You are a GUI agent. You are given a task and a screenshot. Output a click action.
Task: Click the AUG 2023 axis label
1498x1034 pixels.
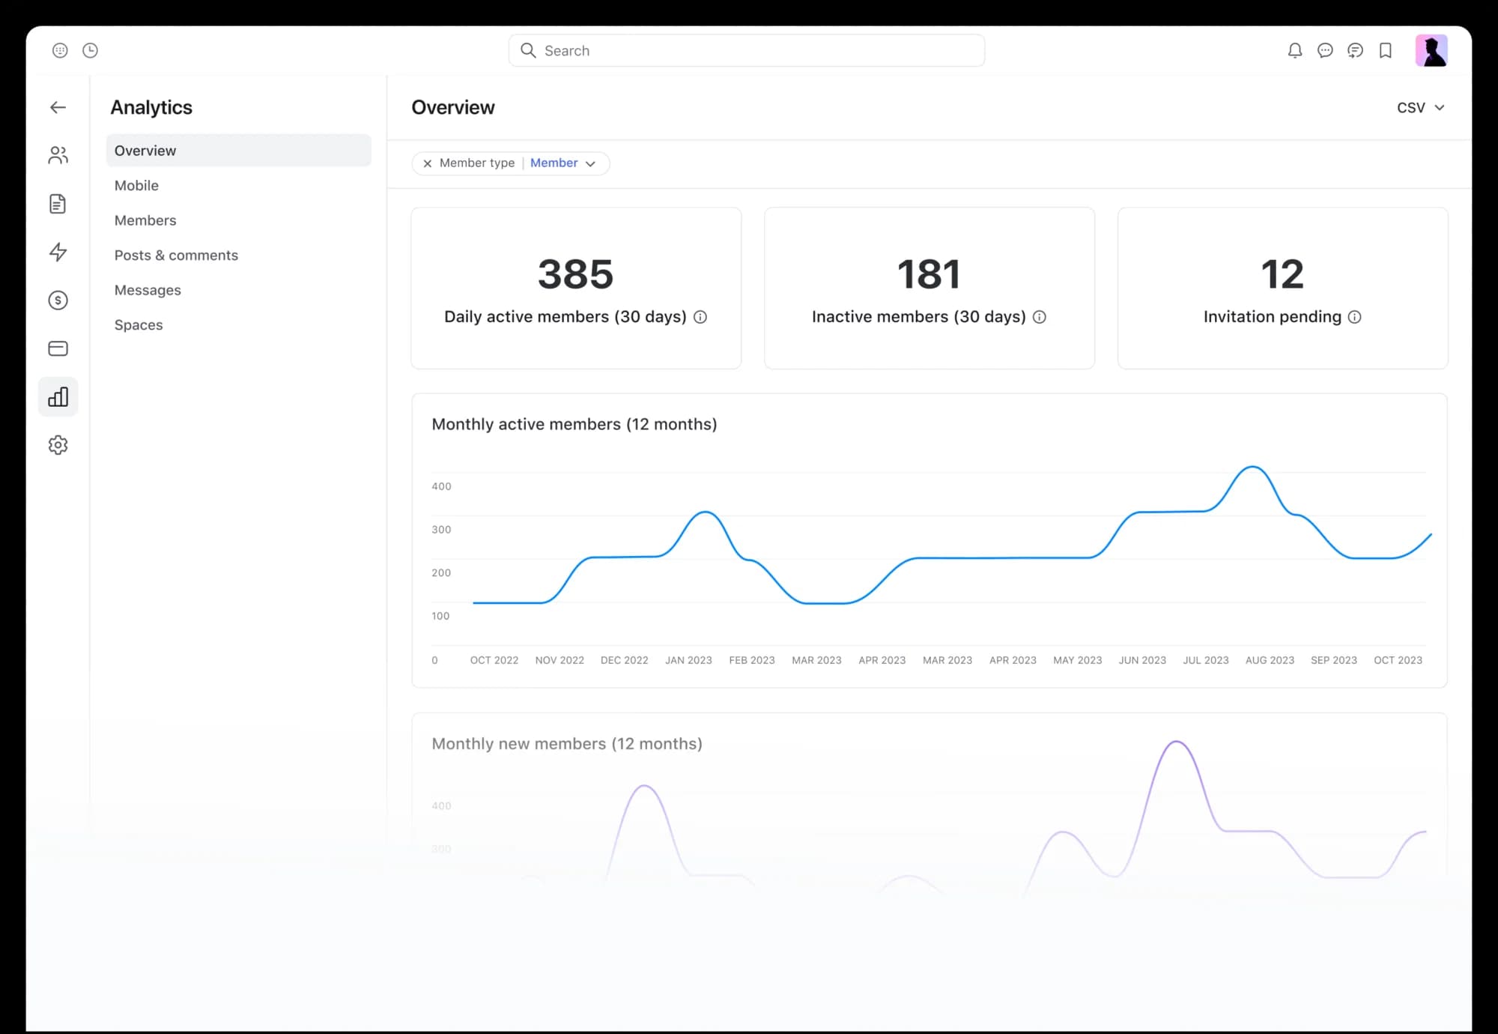pos(1270,660)
